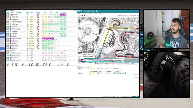193x108 pixels.
Task: Click the tyre icon in Sainz row
Action: pyautogui.click(x=38, y=43)
